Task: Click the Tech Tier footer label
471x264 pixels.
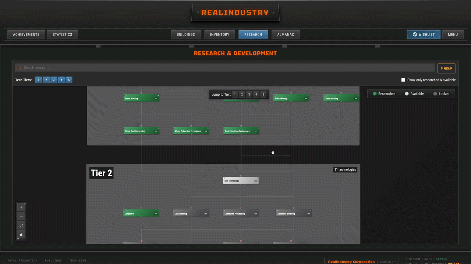Action: point(78,261)
